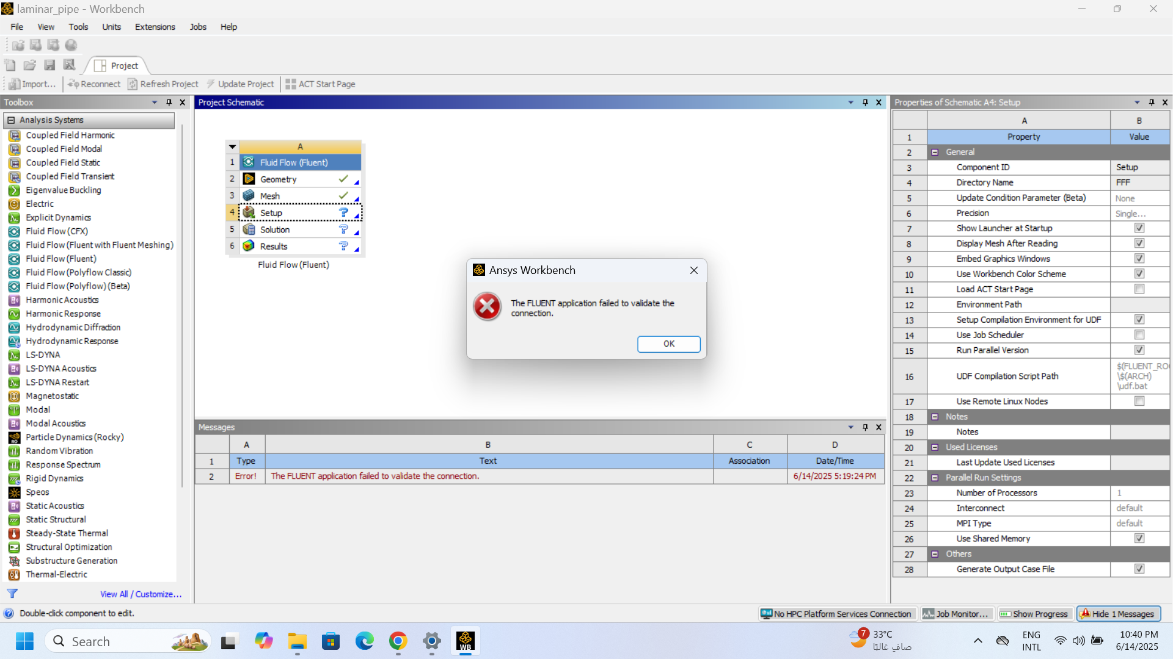Click No HPC Platform Services Connection
The image size is (1173, 659).
tap(836, 614)
